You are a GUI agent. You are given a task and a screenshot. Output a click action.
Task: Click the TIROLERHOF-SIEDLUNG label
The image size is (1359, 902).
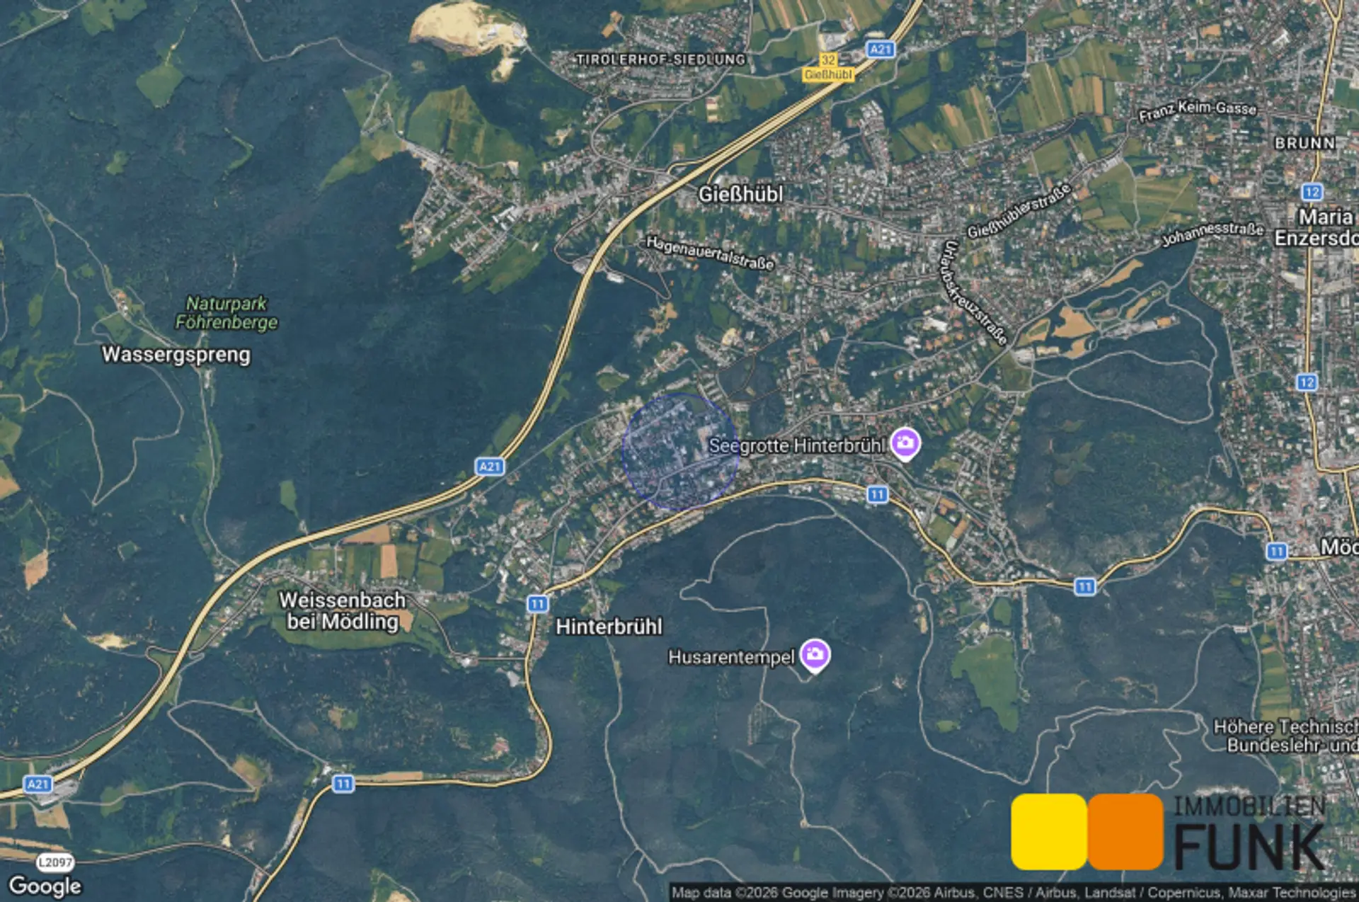661,59
